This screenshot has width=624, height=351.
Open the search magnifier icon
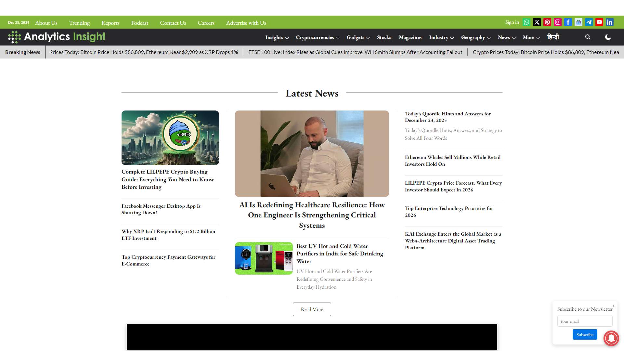588,37
